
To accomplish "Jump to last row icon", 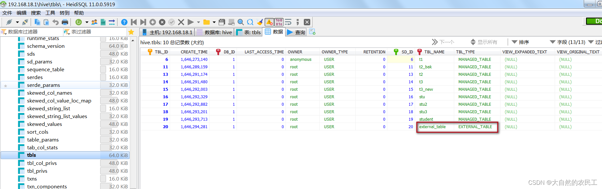I will pos(143,22).
